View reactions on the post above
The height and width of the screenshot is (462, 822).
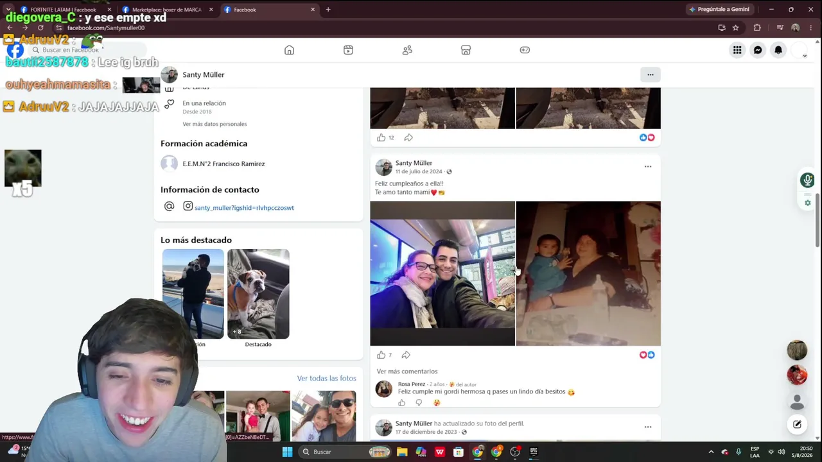pyautogui.click(x=647, y=137)
